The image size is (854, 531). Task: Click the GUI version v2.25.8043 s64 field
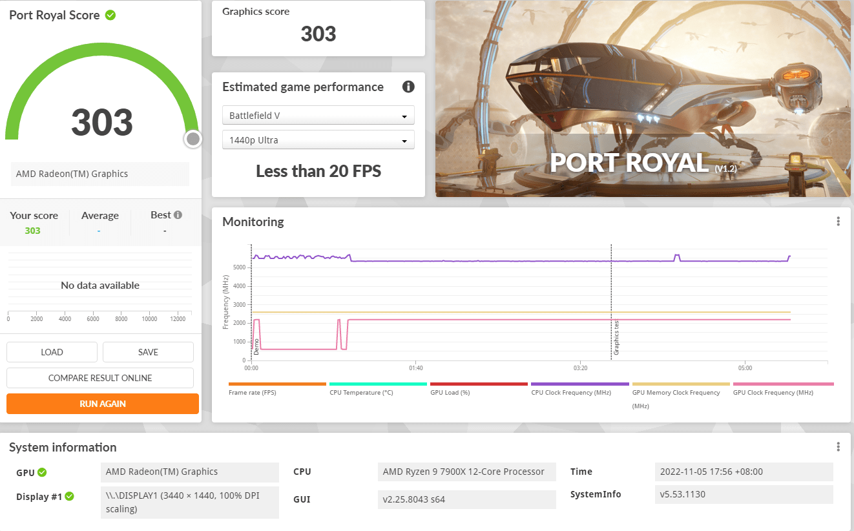[x=466, y=499]
